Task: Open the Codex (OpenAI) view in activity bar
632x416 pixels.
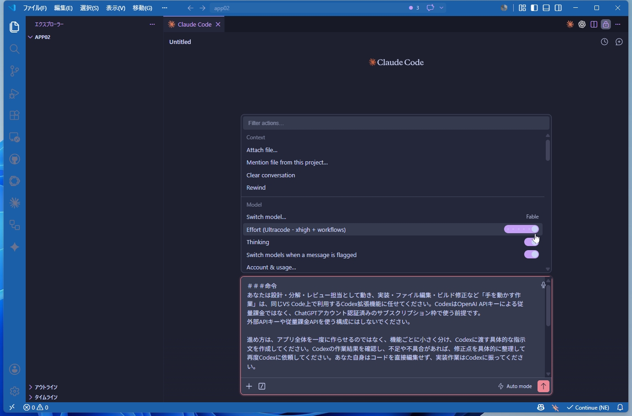Action: (x=15, y=181)
